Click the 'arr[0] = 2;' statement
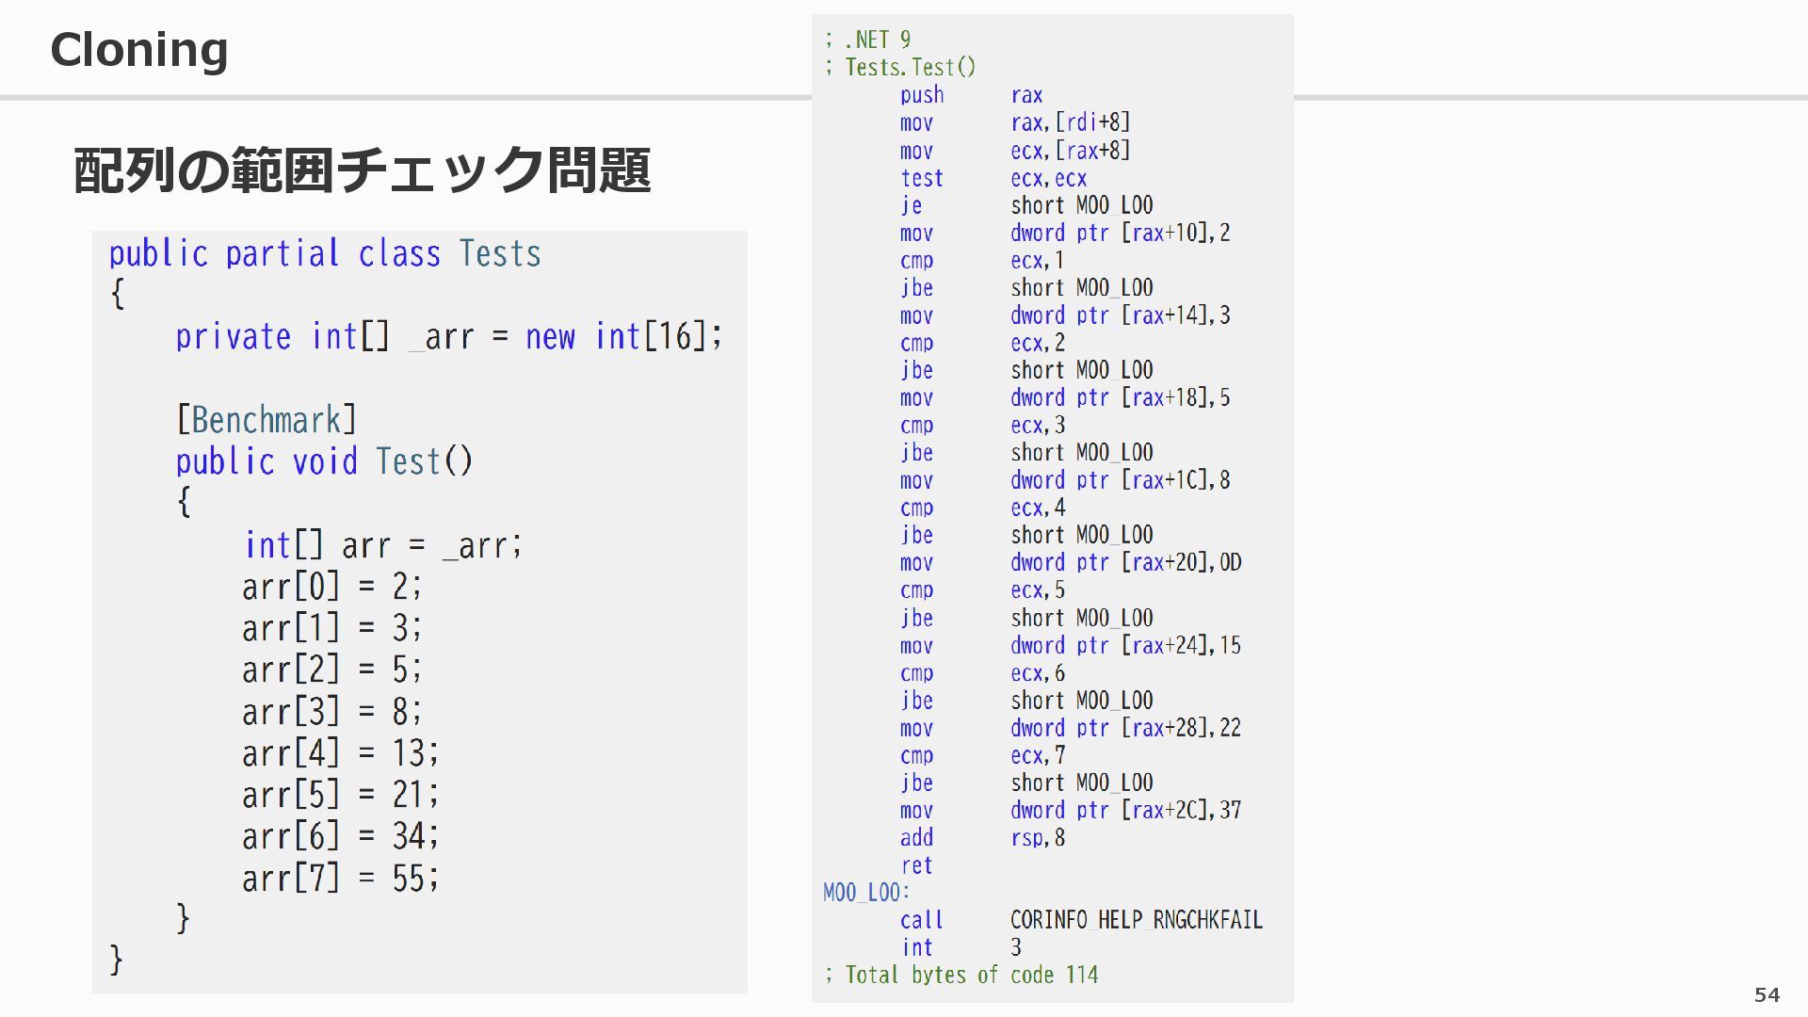 331,587
